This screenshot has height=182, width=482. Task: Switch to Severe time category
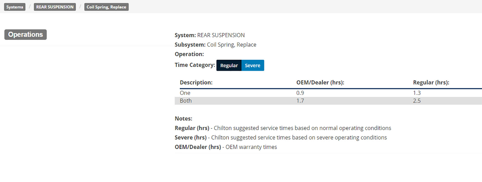252,65
